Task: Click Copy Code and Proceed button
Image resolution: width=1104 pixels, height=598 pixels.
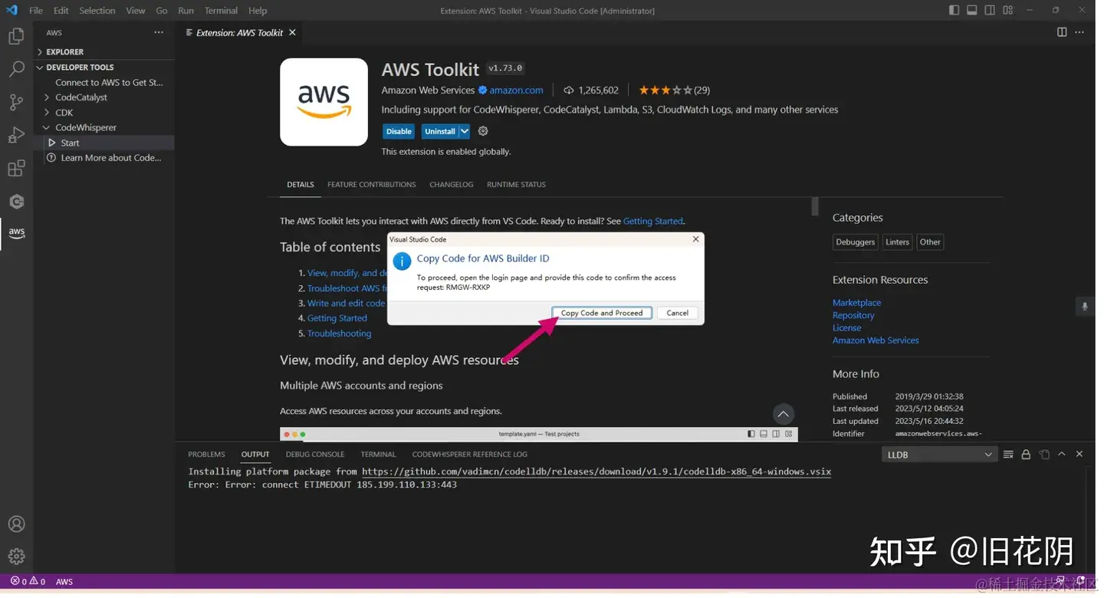Action: pos(602,313)
